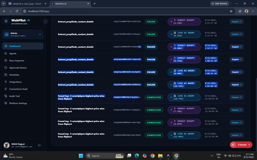Click the volume icon in the system tray
257x160 pixels.
pos(230,156)
